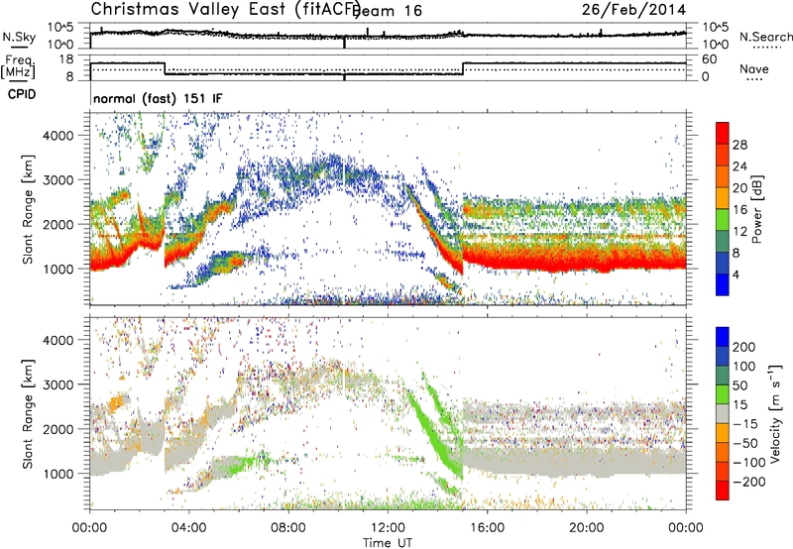Image resolution: width=793 pixels, height=549 pixels.
Task: Select the frequency step line in the Freq panel
Action: 389,68
